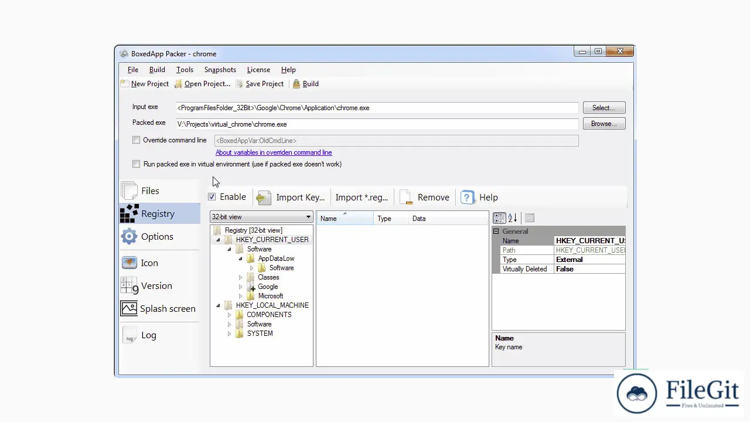The image size is (750, 422).
Task: Expand the Classes tree node
Action: (240, 277)
